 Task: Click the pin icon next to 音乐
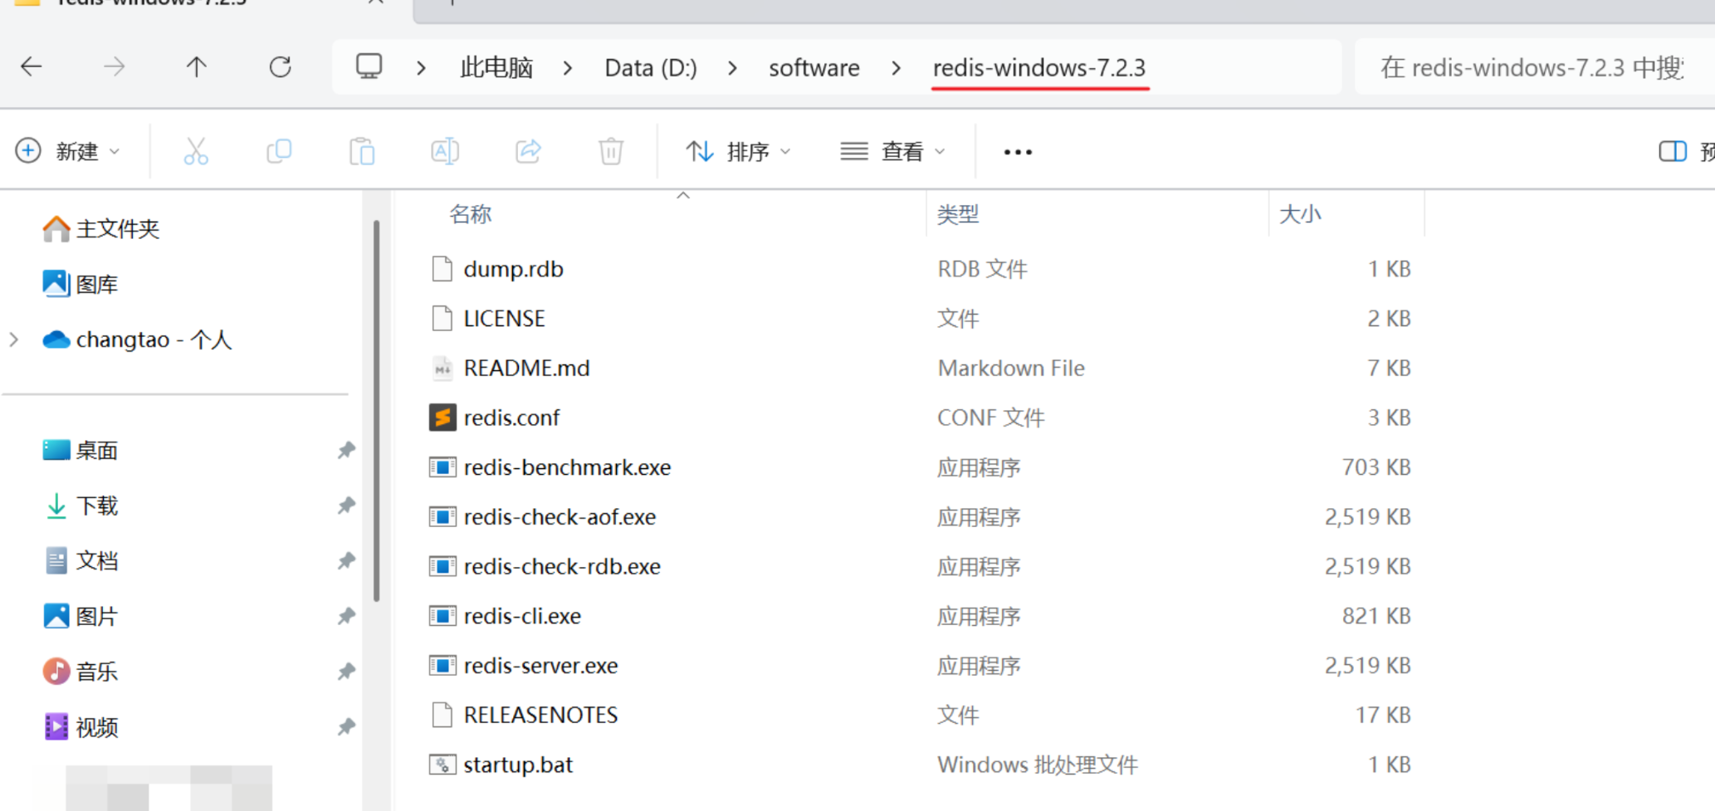[346, 671]
